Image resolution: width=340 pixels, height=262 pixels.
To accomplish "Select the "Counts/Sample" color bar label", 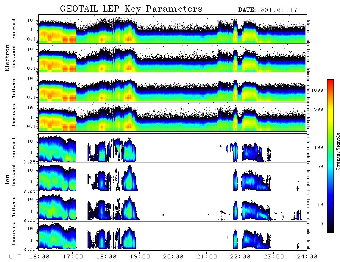I will pos(338,151).
